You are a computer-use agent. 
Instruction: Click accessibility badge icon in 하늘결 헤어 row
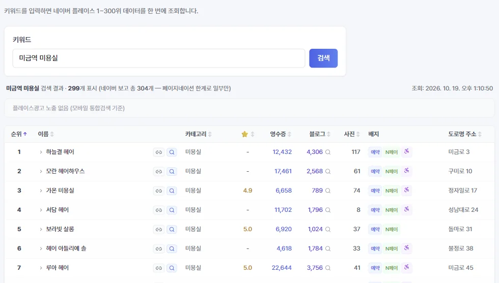(x=406, y=151)
